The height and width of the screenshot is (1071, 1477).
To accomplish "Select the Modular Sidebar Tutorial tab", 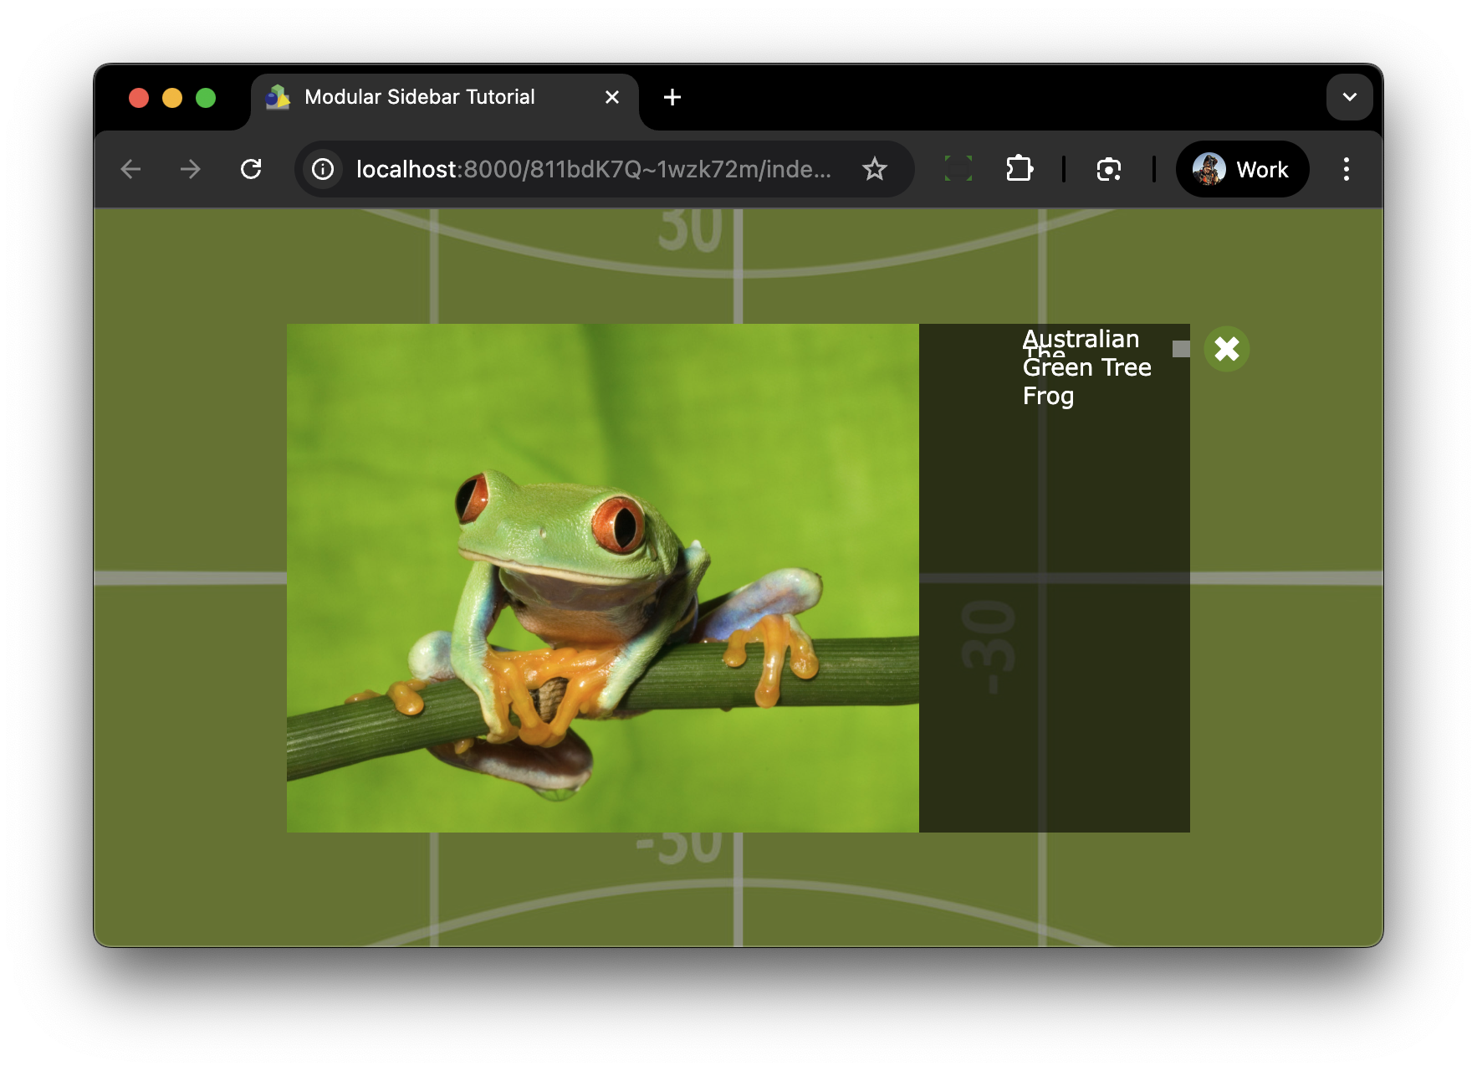I will click(x=445, y=97).
